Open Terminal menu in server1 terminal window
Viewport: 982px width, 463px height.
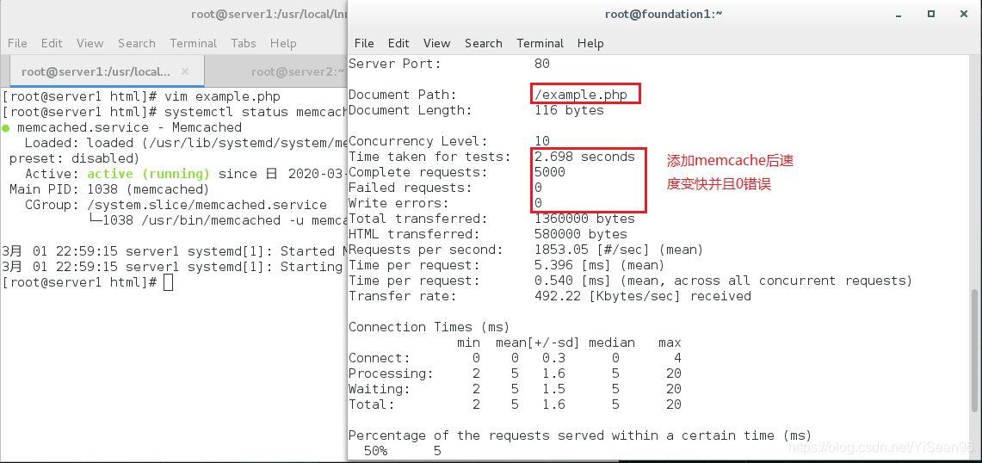click(193, 43)
